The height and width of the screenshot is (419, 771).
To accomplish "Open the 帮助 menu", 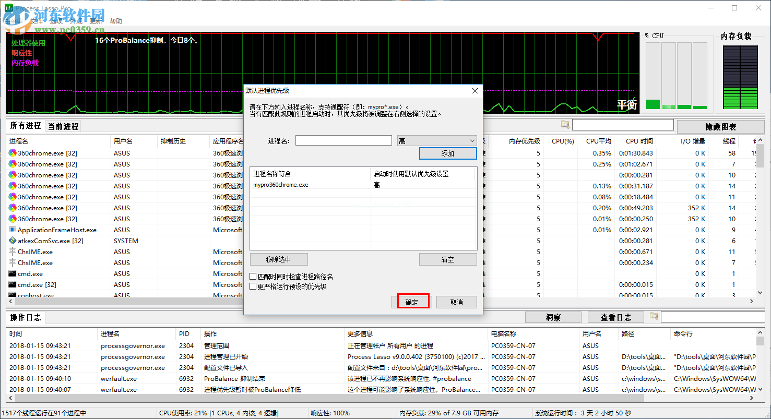I will [116, 21].
